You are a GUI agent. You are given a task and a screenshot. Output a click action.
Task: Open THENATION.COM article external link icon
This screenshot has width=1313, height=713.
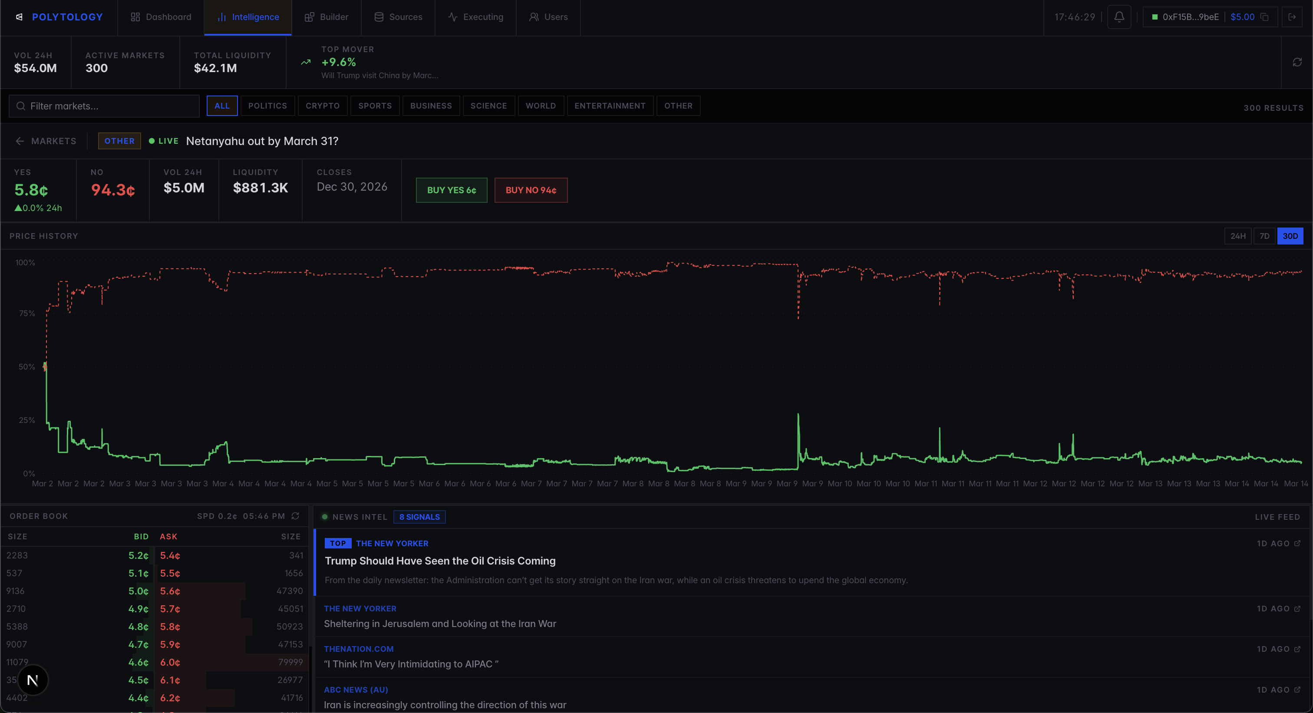[1297, 649]
